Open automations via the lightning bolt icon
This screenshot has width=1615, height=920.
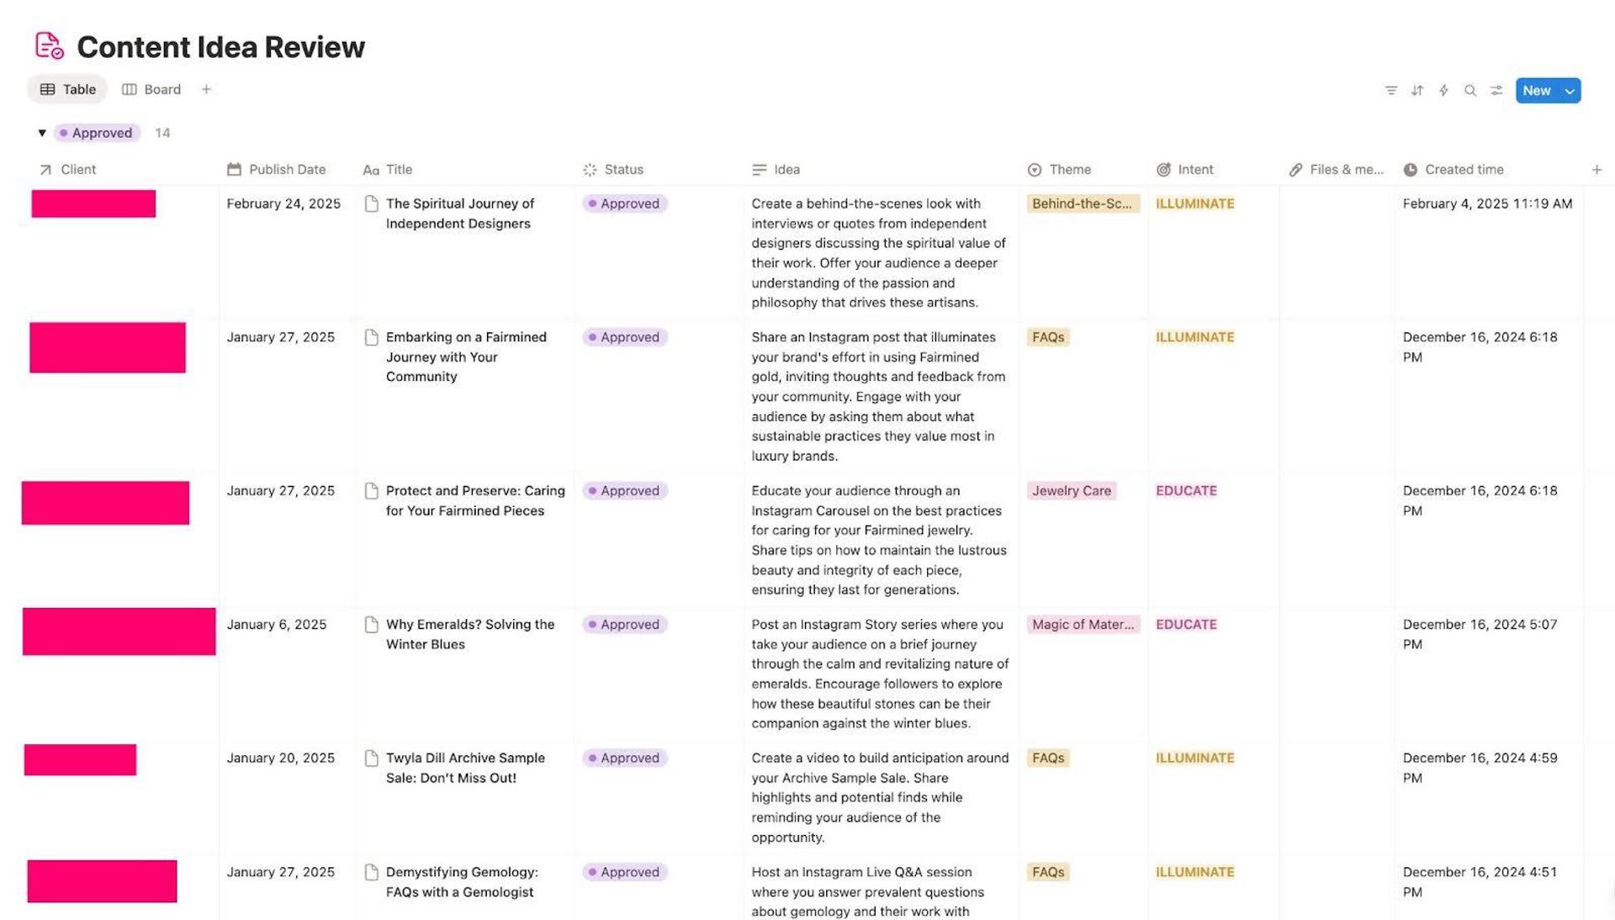click(1443, 90)
